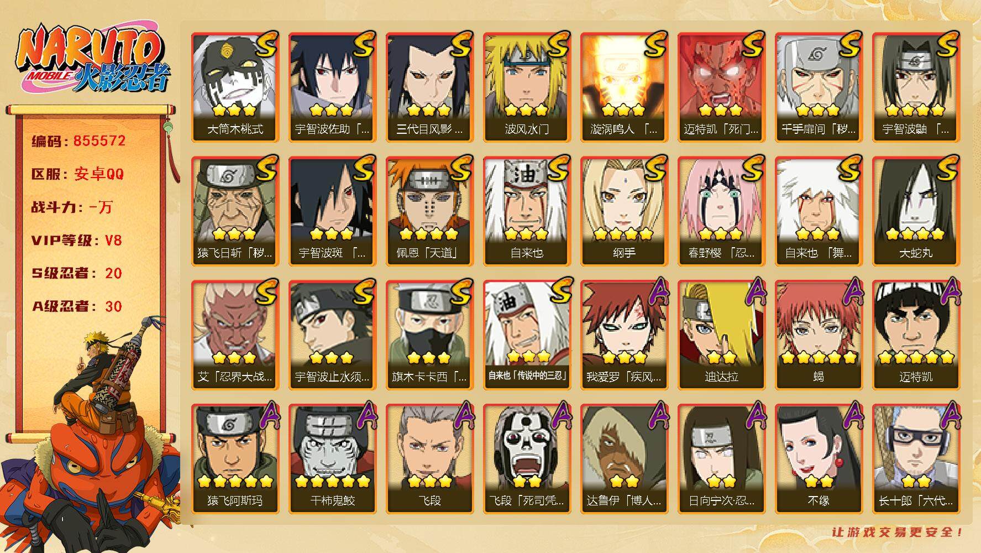Choose the 干柿鬼鲛 character card
This screenshot has width=981, height=553.
(333, 458)
